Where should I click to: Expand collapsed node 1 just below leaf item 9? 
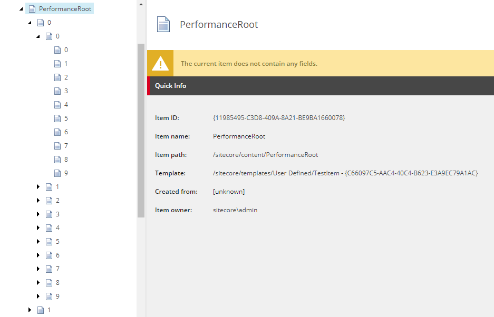pyautogui.click(x=38, y=187)
